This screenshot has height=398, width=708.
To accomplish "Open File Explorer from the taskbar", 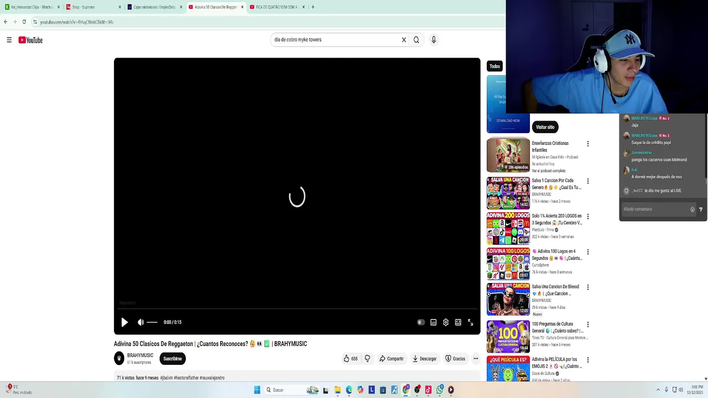I will (x=337, y=390).
